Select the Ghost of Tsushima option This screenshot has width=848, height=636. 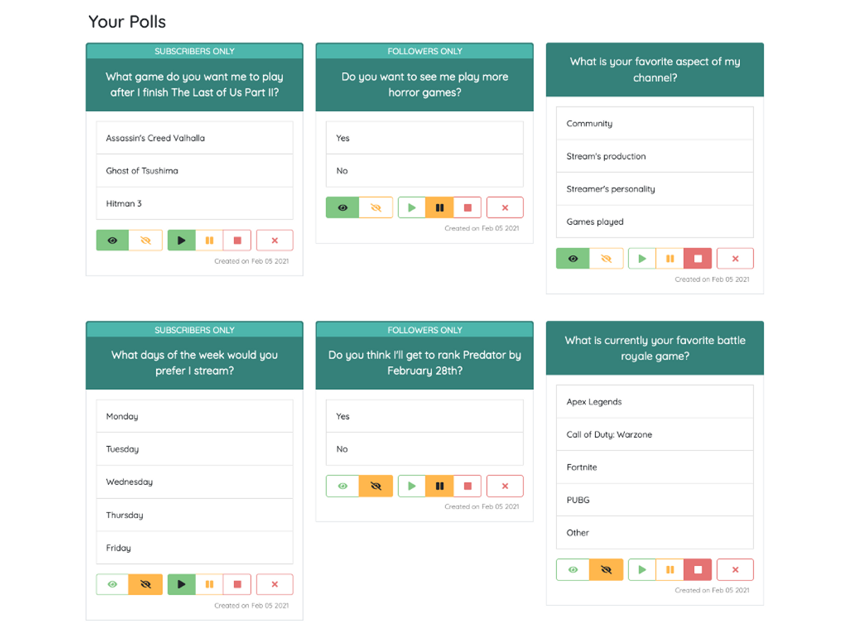point(194,171)
